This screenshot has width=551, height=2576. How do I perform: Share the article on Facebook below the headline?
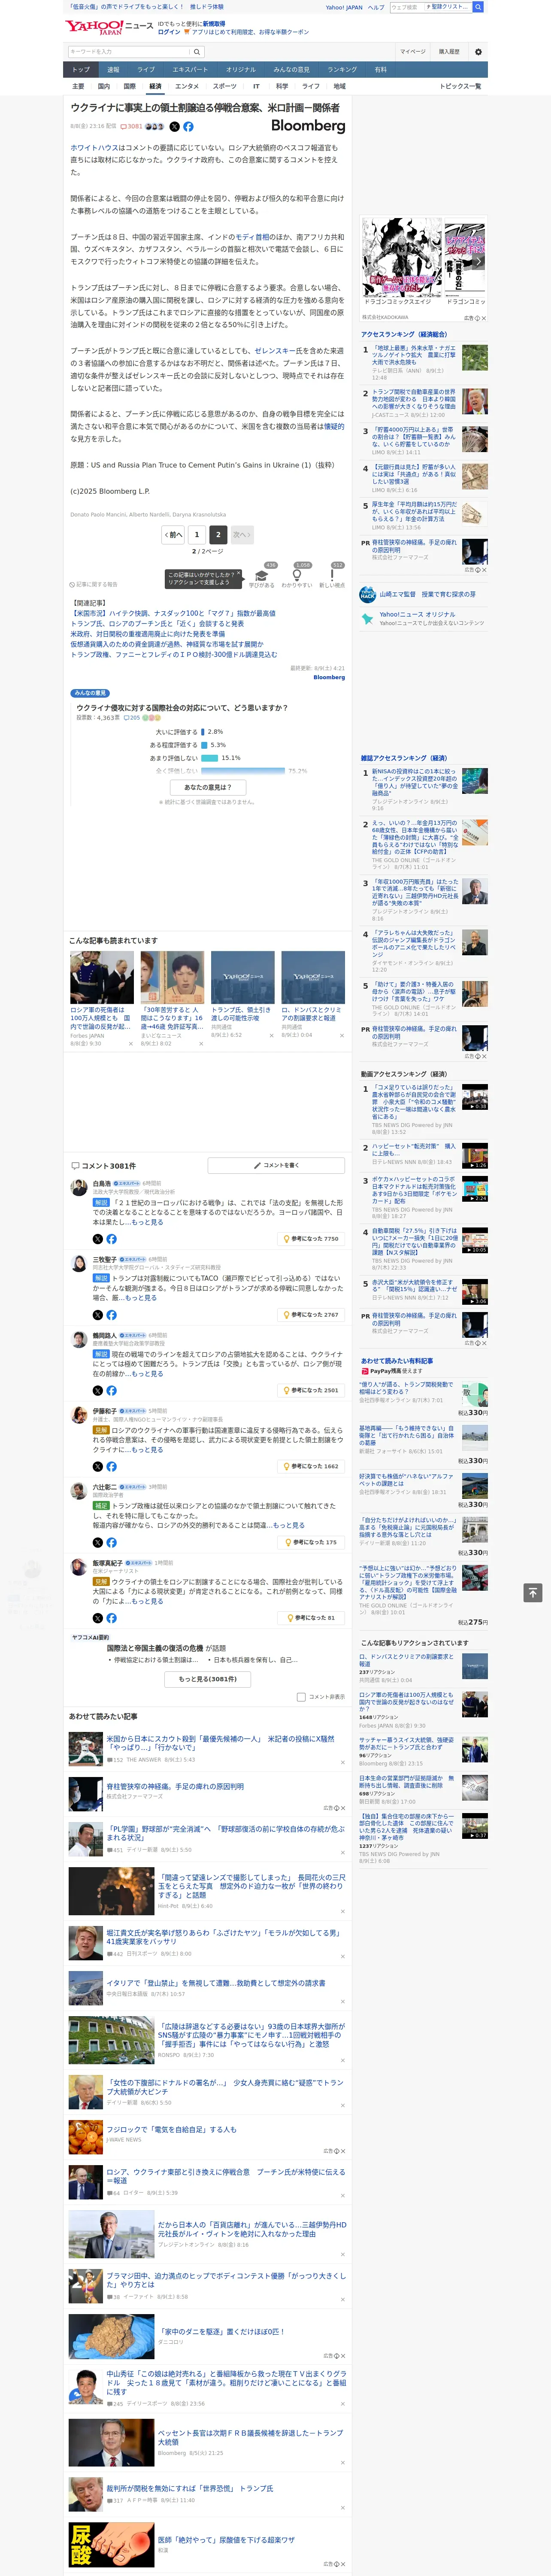[188, 127]
